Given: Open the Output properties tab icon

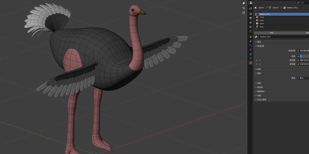Looking at the screenshot, I should 251,18.
